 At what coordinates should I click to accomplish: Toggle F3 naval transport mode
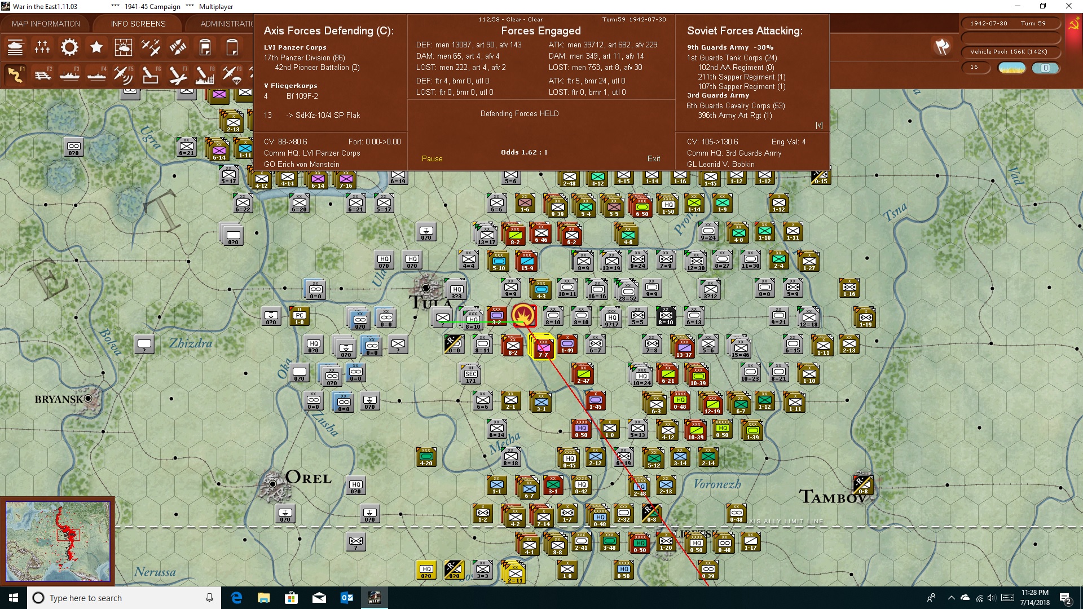pyautogui.click(x=69, y=74)
